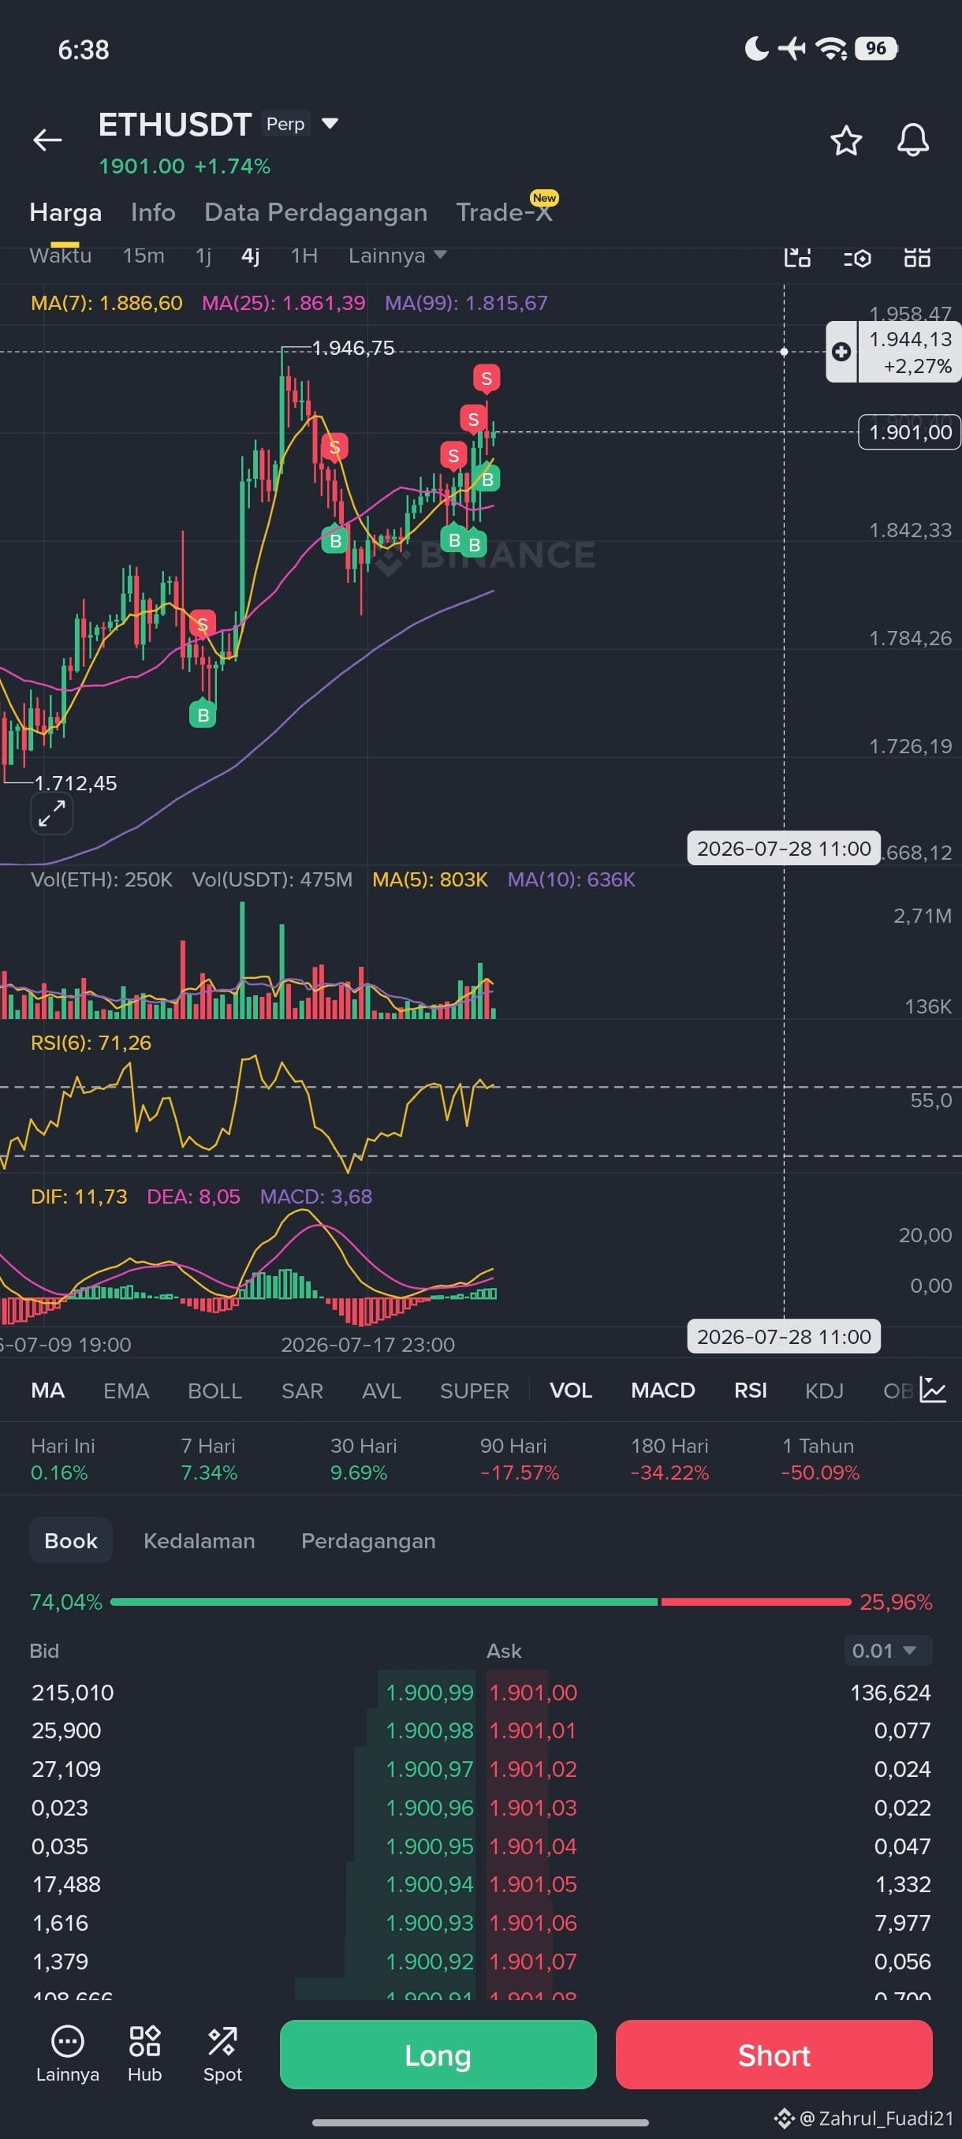
Task: Tap bid/ask ratio bar red portion
Action: [756, 1602]
